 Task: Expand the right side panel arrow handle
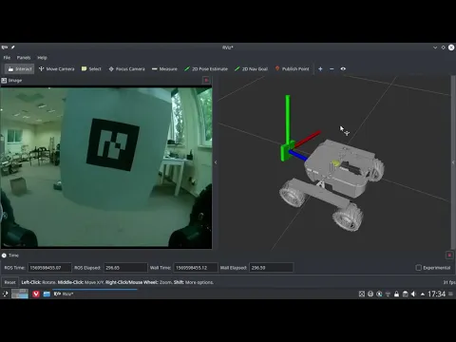[453, 162]
